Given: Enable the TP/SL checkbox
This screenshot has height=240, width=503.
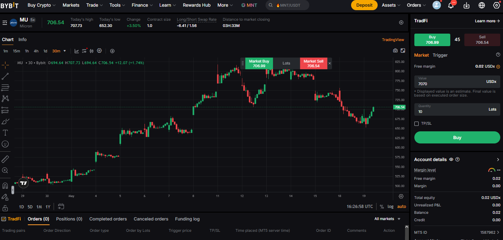Looking at the screenshot, I should tap(416, 124).
